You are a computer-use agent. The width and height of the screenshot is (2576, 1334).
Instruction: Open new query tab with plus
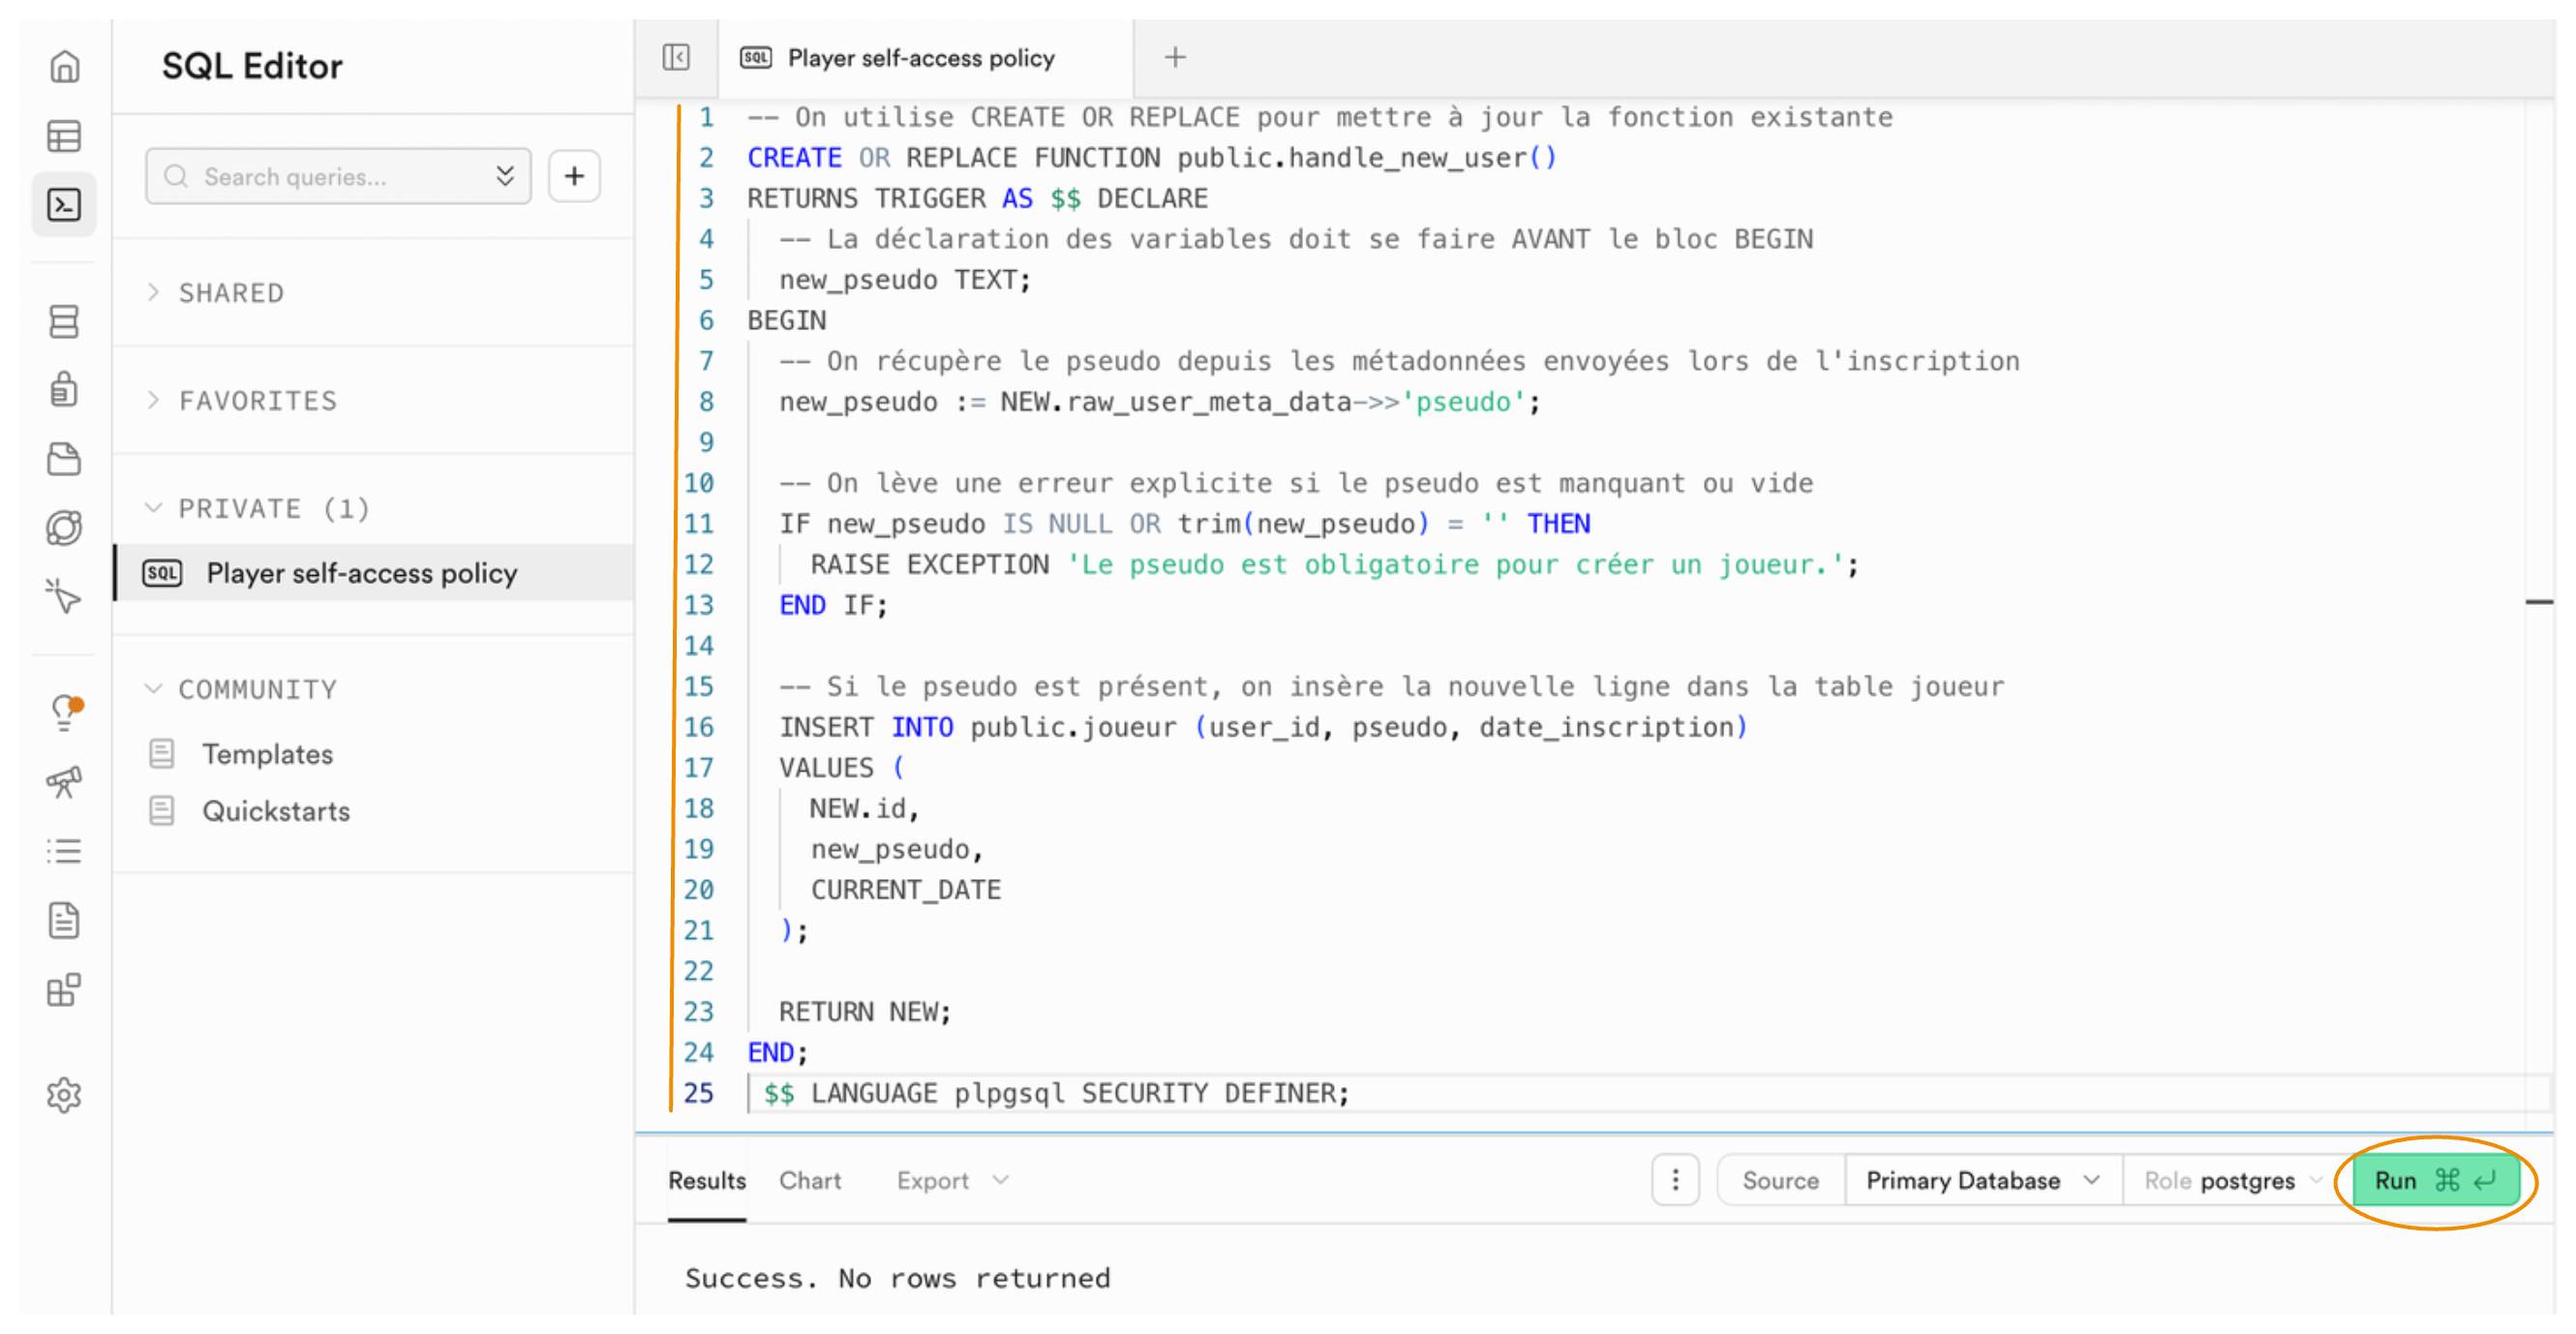(1175, 58)
